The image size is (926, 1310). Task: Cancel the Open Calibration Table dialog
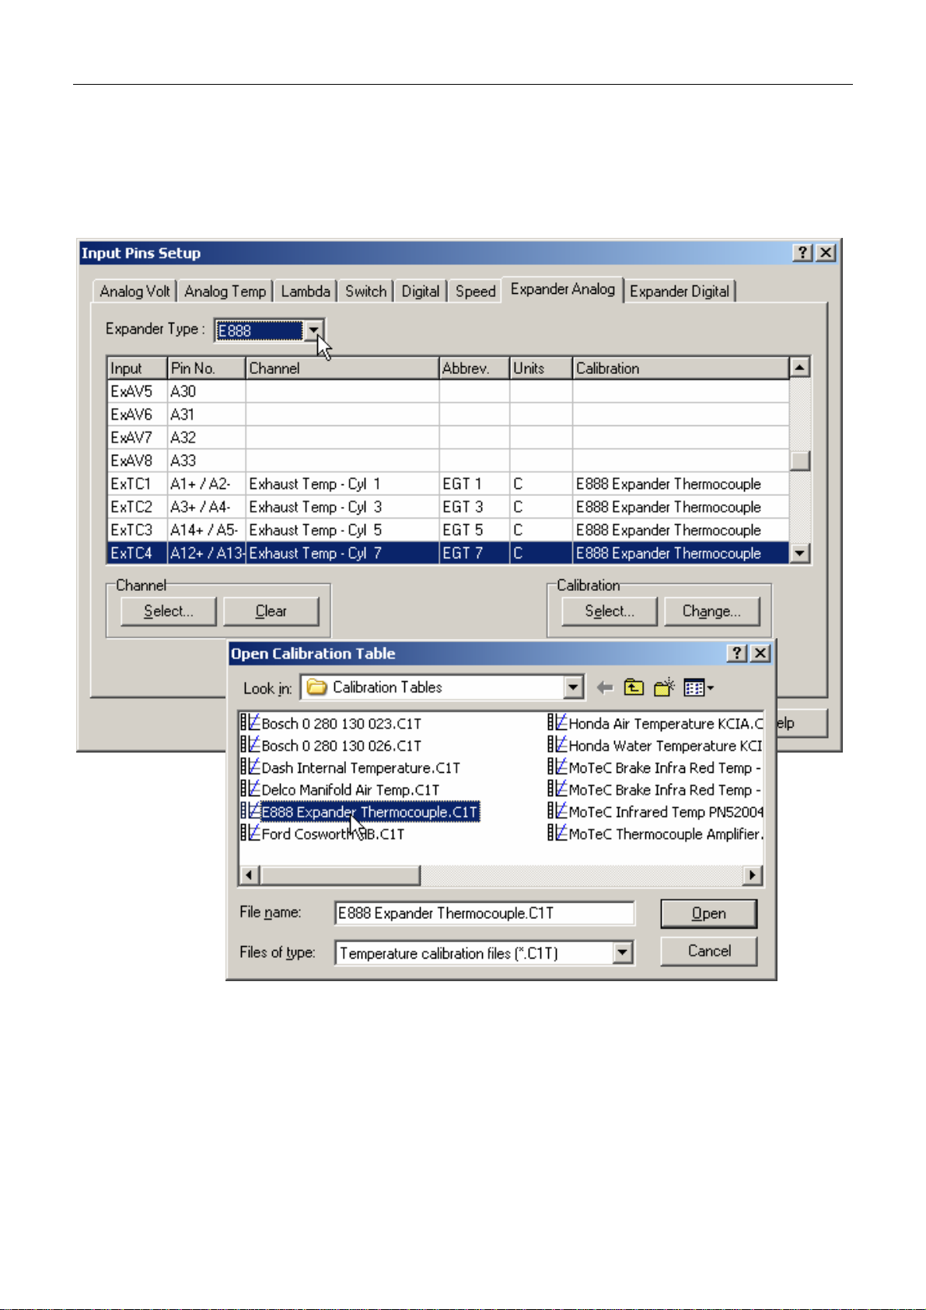pos(708,951)
